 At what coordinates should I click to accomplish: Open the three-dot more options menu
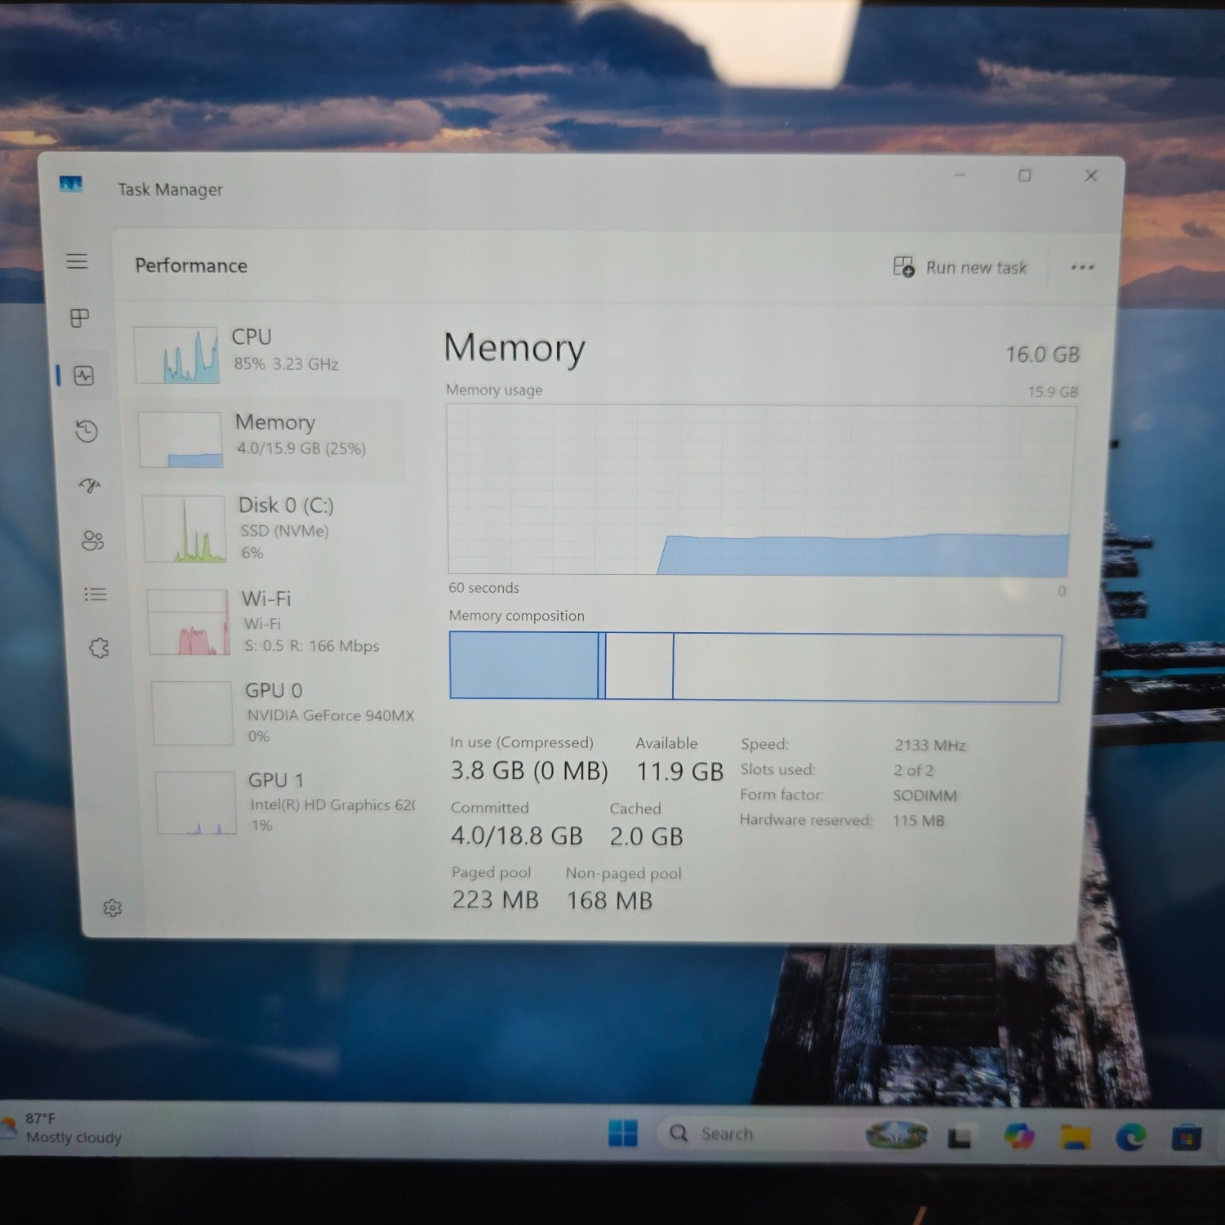pos(1082,267)
